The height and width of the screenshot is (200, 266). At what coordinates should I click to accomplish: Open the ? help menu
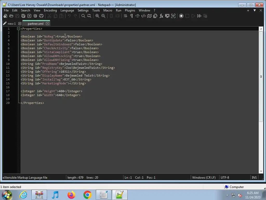[154, 10]
